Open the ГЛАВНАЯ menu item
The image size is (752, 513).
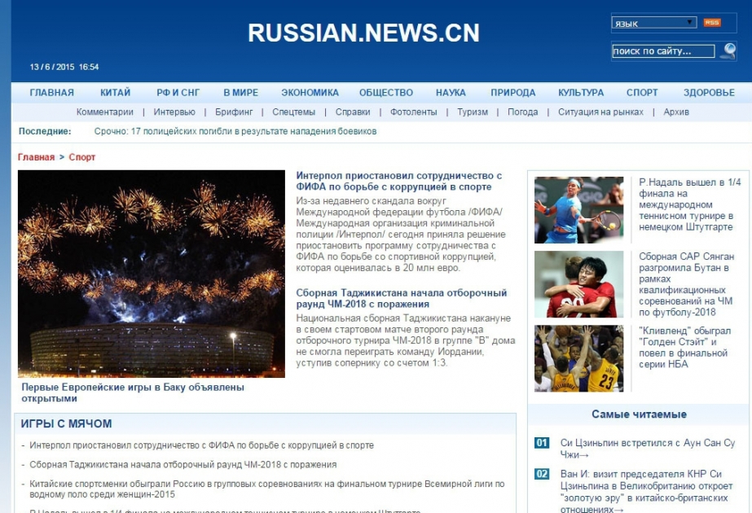[x=52, y=93]
